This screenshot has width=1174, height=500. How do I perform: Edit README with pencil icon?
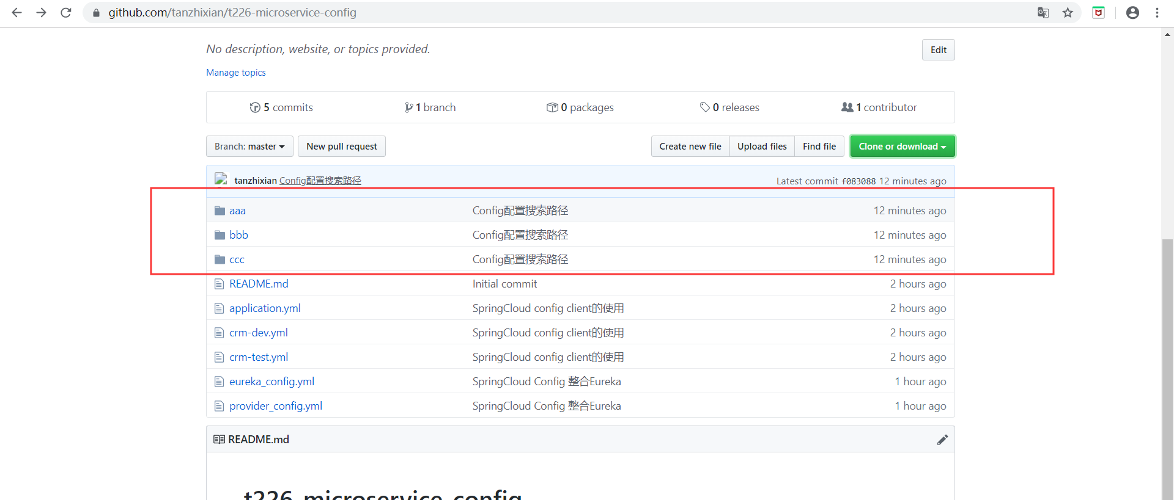click(942, 440)
